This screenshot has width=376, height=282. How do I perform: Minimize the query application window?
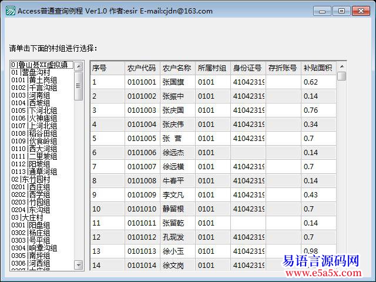(322, 11)
